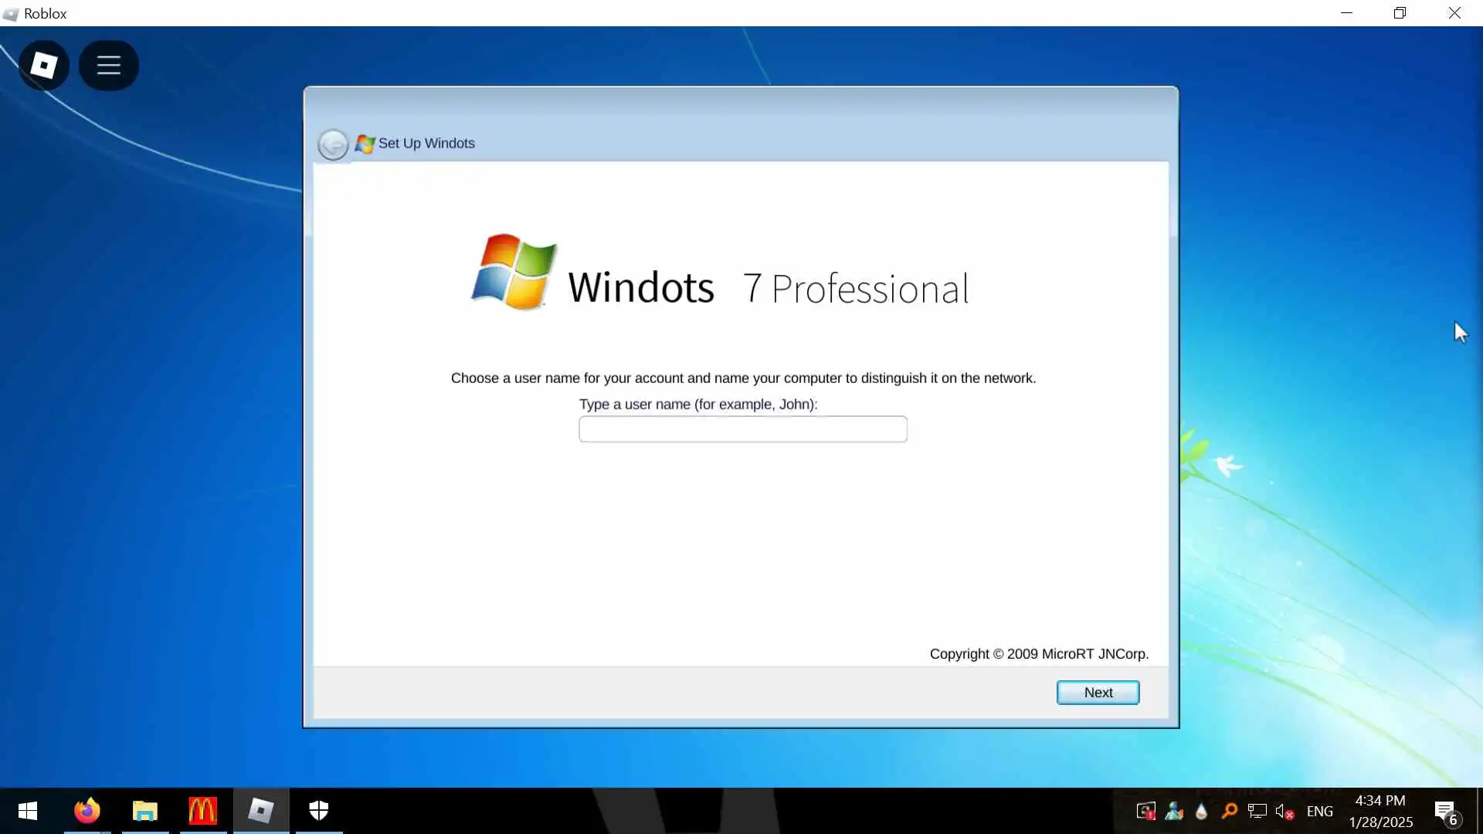Image resolution: width=1483 pixels, height=834 pixels.
Task: Click the Windots flag logo
Action: point(514,272)
